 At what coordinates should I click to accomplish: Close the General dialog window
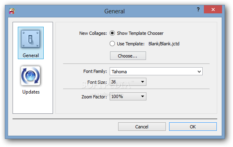[213, 10]
